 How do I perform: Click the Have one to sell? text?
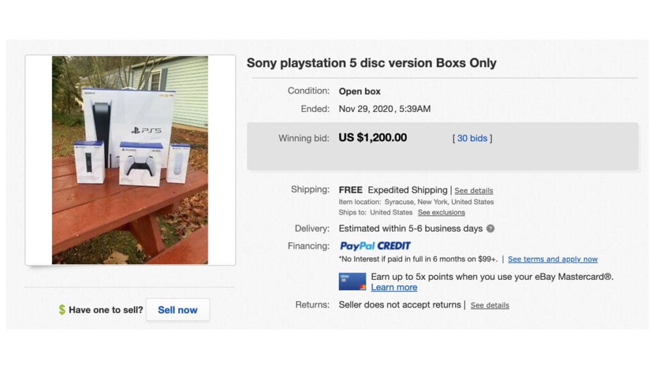(106, 310)
